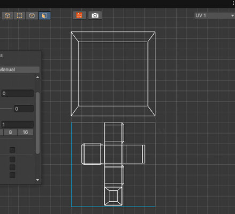Switch to Edge selection mode
Image resolution: width=235 pixels, height=214 pixels.
point(32,16)
